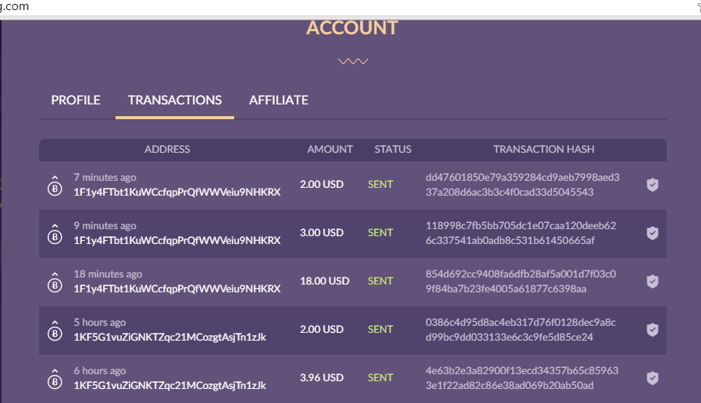701x403 pixels.
Task: Select the Transactions tab
Action: coord(175,101)
